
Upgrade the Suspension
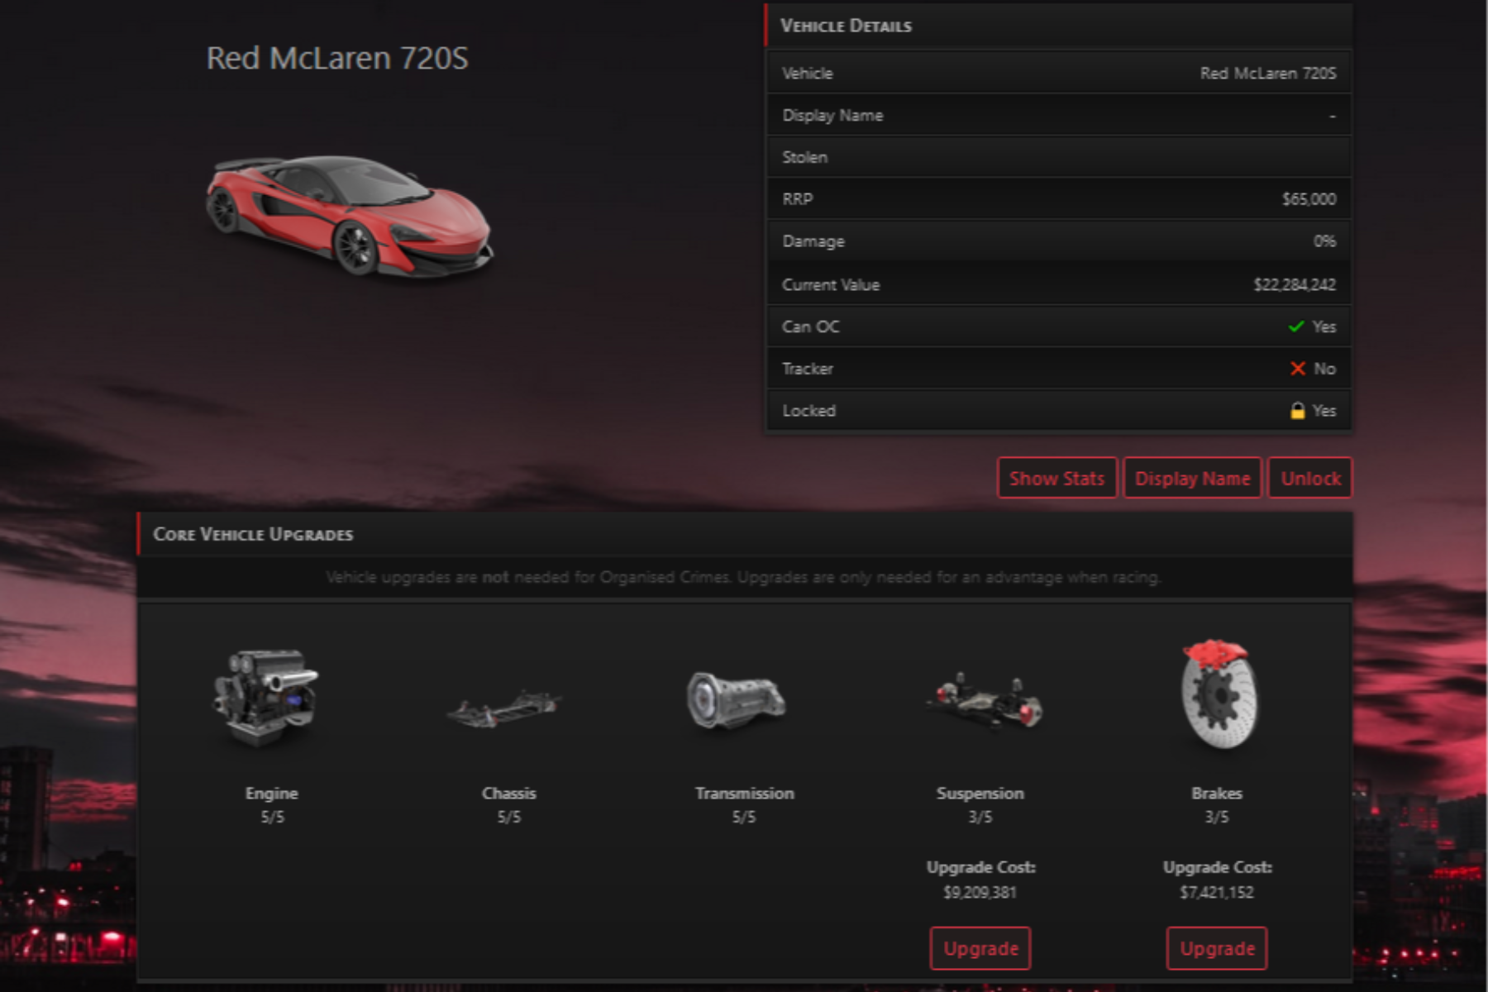(x=980, y=948)
